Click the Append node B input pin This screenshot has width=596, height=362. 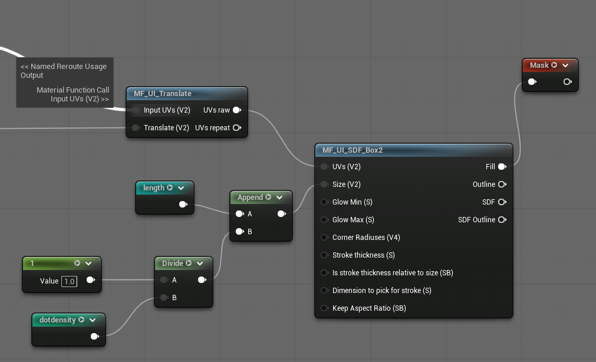coord(239,232)
